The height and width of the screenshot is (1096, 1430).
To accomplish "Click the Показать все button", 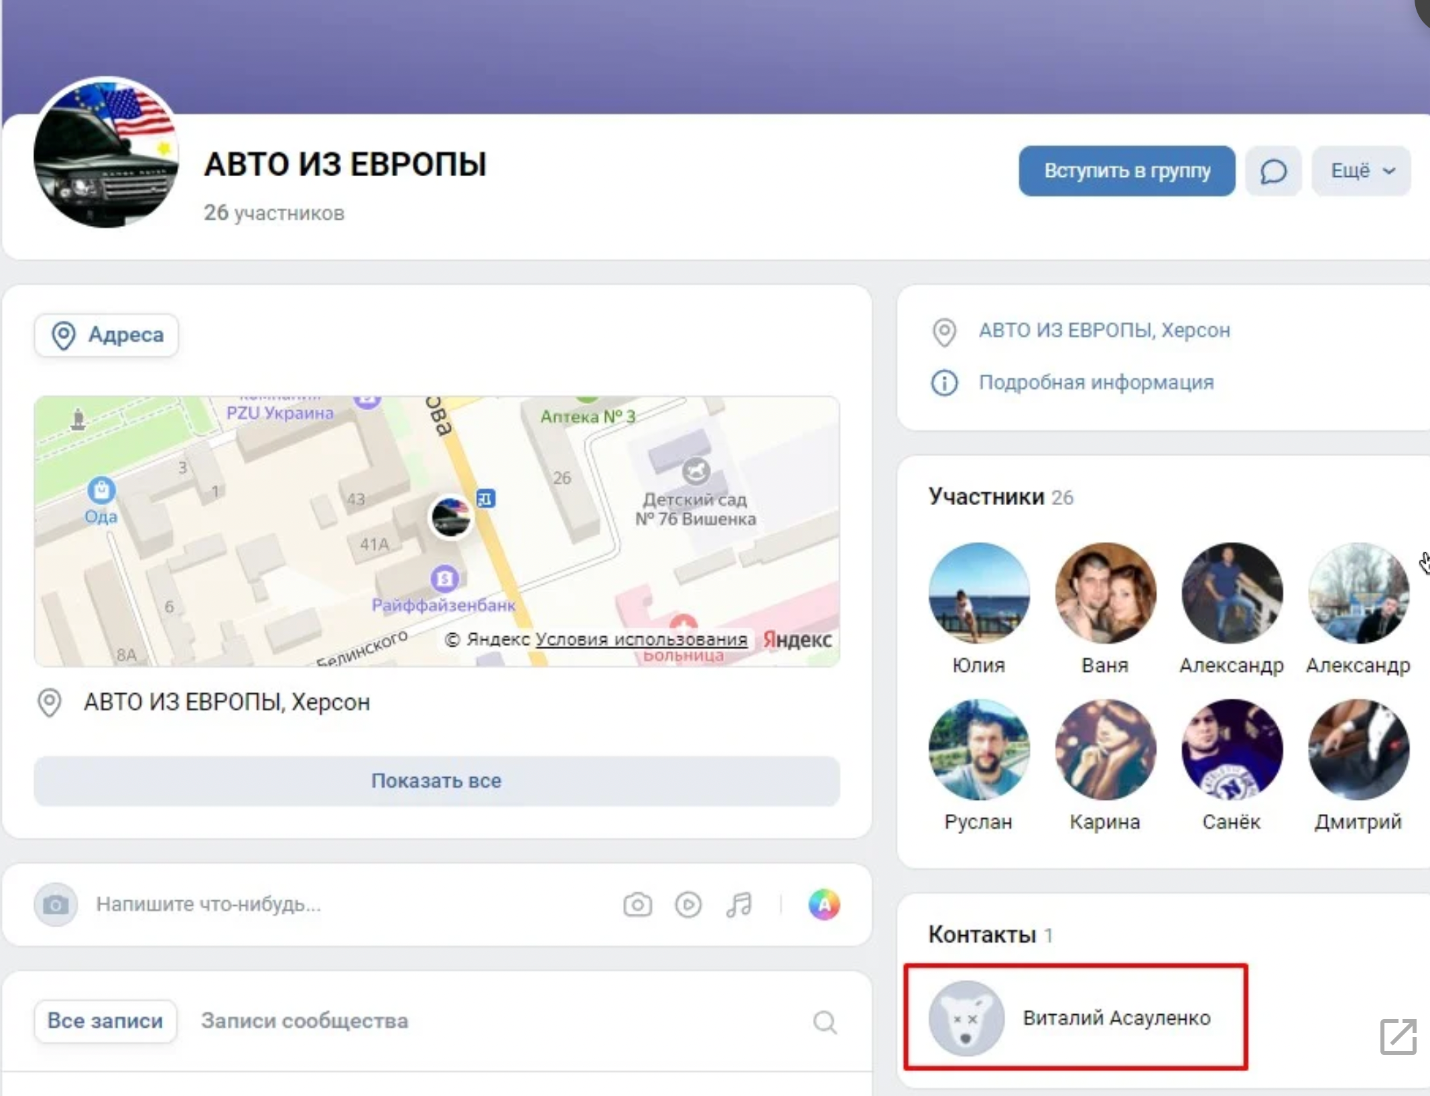I will point(436,780).
